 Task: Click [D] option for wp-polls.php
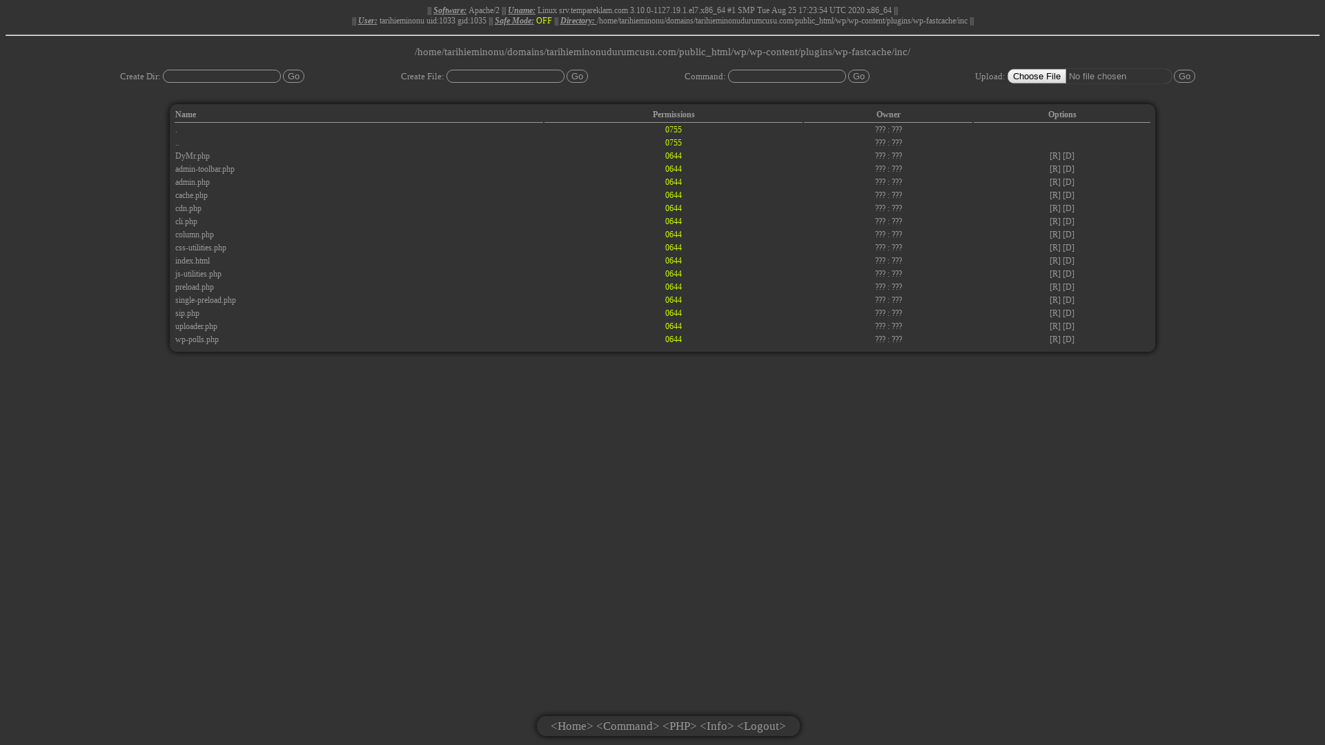coord(1068,339)
